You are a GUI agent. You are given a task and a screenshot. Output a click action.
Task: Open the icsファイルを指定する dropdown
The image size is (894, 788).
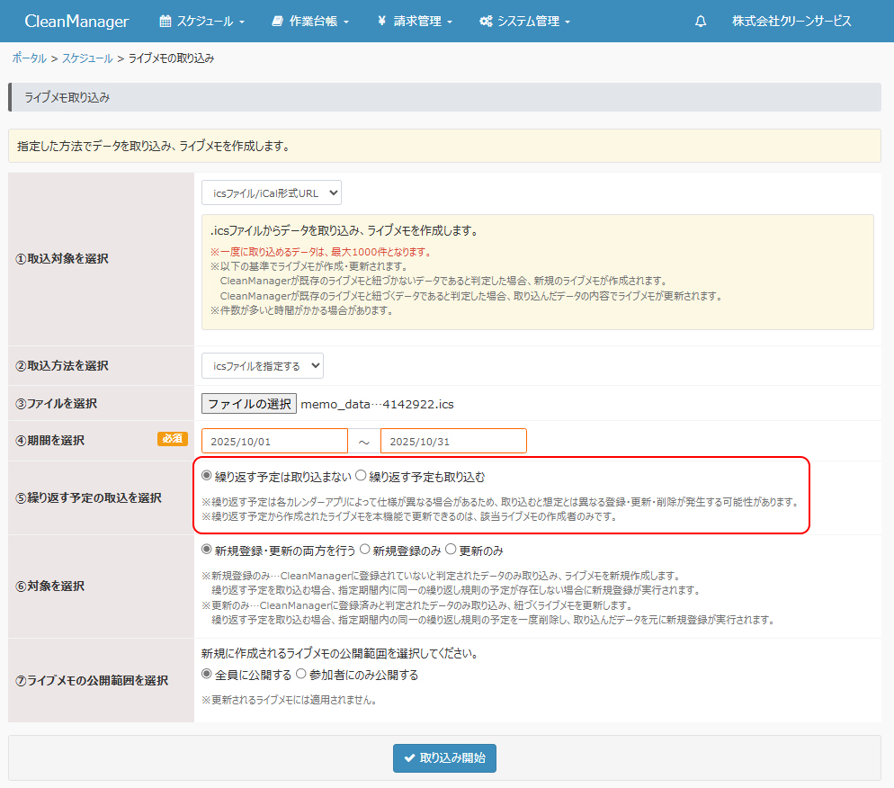click(x=263, y=366)
